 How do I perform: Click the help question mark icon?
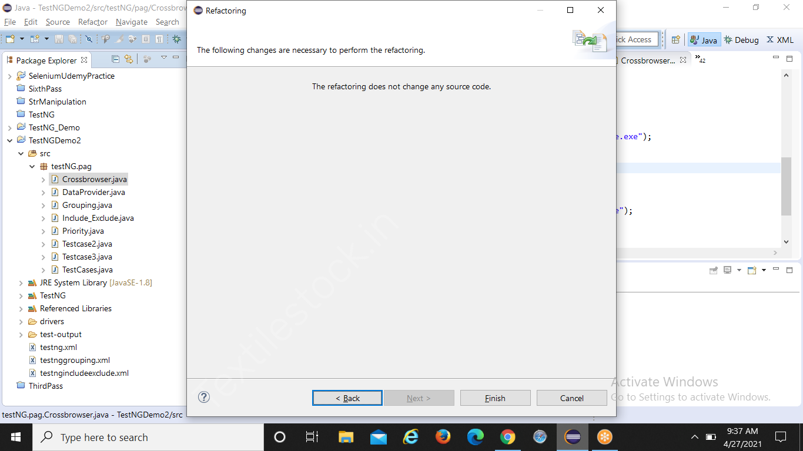point(204,397)
